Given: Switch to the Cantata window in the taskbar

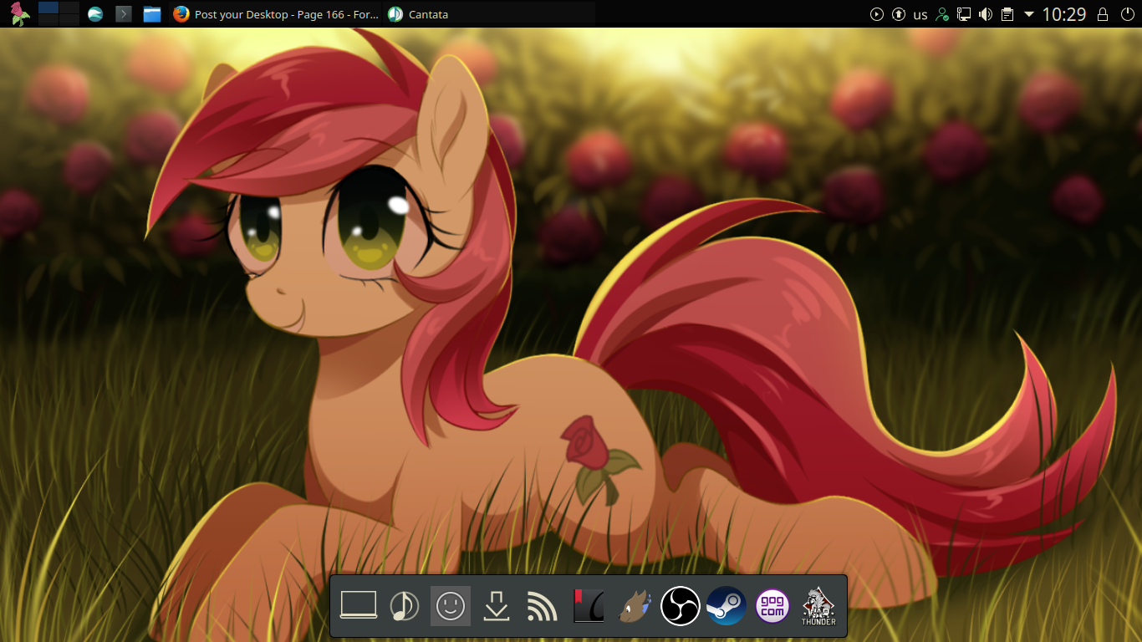Looking at the screenshot, I should pyautogui.click(x=489, y=14).
